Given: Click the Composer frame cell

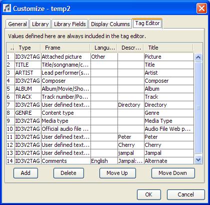Looking at the screenshot, I should pos(66,81).
